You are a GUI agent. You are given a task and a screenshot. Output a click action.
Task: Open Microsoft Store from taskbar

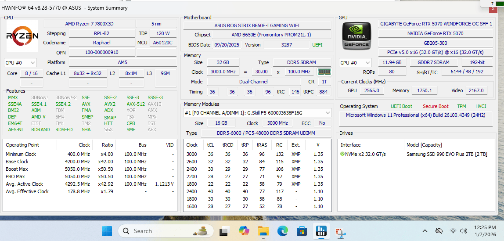pos(302,231)
